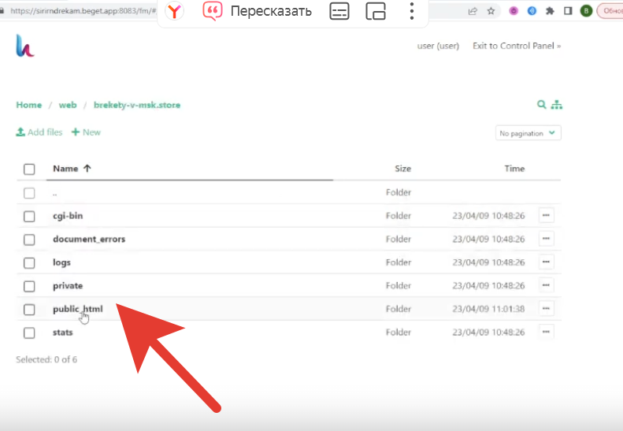
Task: Toggle the select-all checkbox in header
Action: pyautogui.click(x=29, y=169)
